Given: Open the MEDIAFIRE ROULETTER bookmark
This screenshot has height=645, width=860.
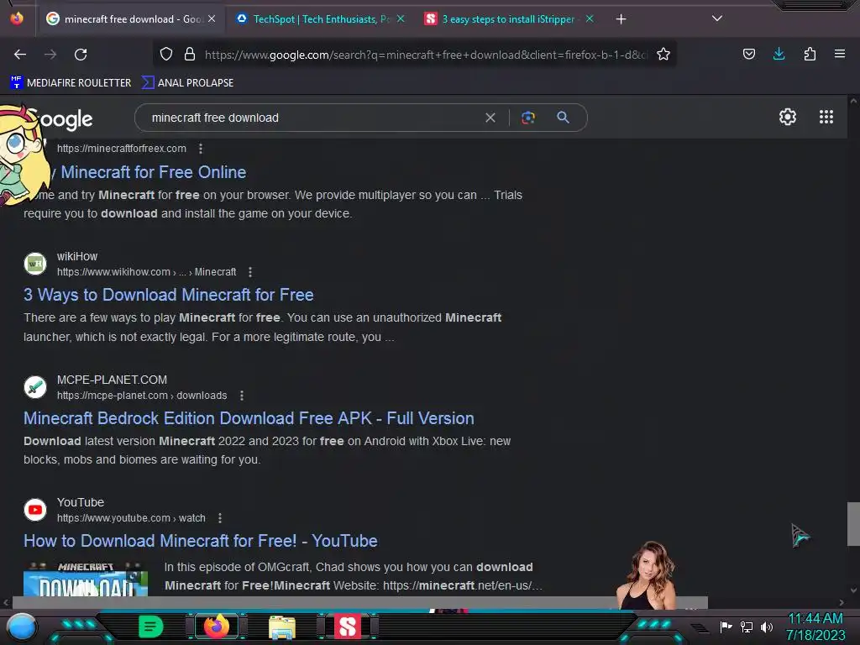Looking at the screenshot, I should pyautogui.click(x=71, y=83).
